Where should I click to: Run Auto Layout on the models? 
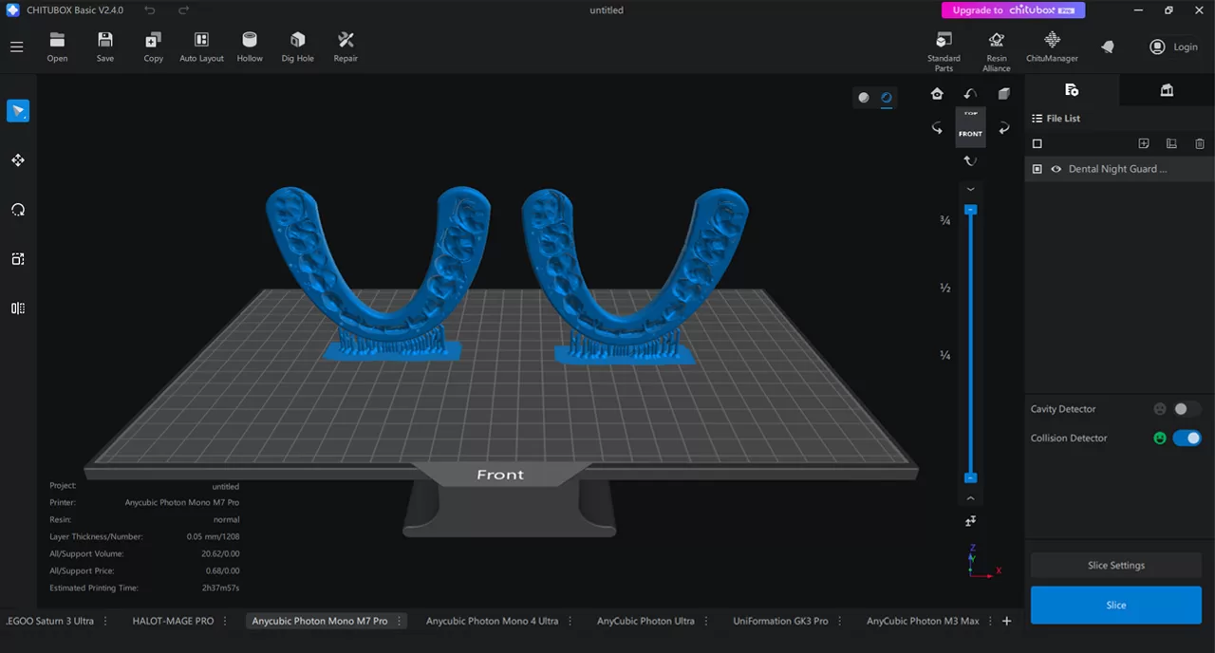201,47
